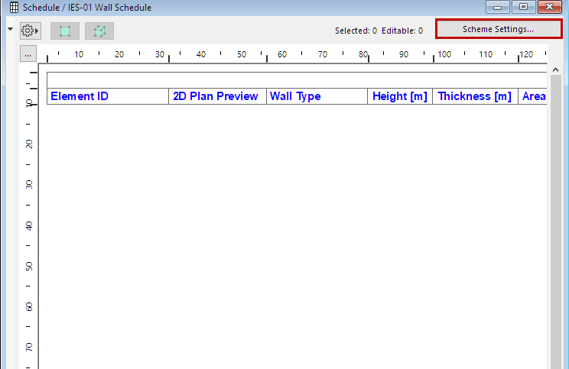Image resolution: width=569 pixels, height=369 pixels.
Task: Click the Select in Floor Plan green icon
Action: pyautogui.click(x=65, y=31)
